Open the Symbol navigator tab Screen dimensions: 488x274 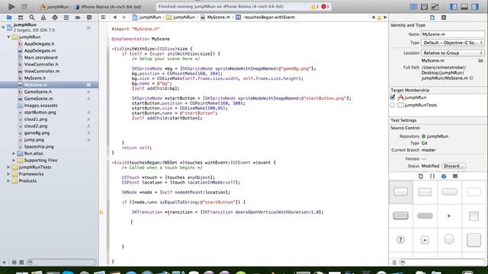pyautogui.click(x=21, y=18)
